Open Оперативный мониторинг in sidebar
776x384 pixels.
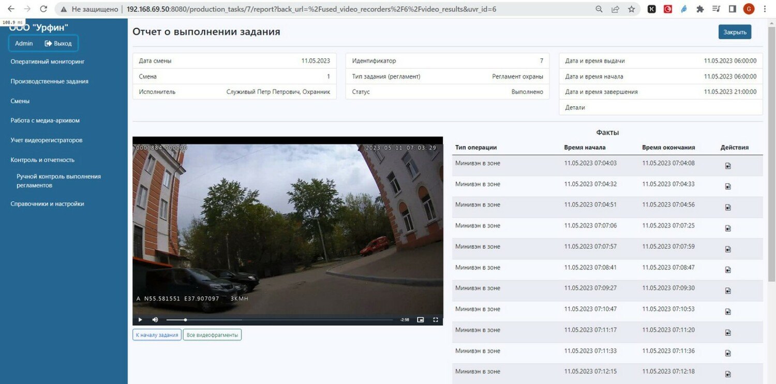tap(48, 61)
